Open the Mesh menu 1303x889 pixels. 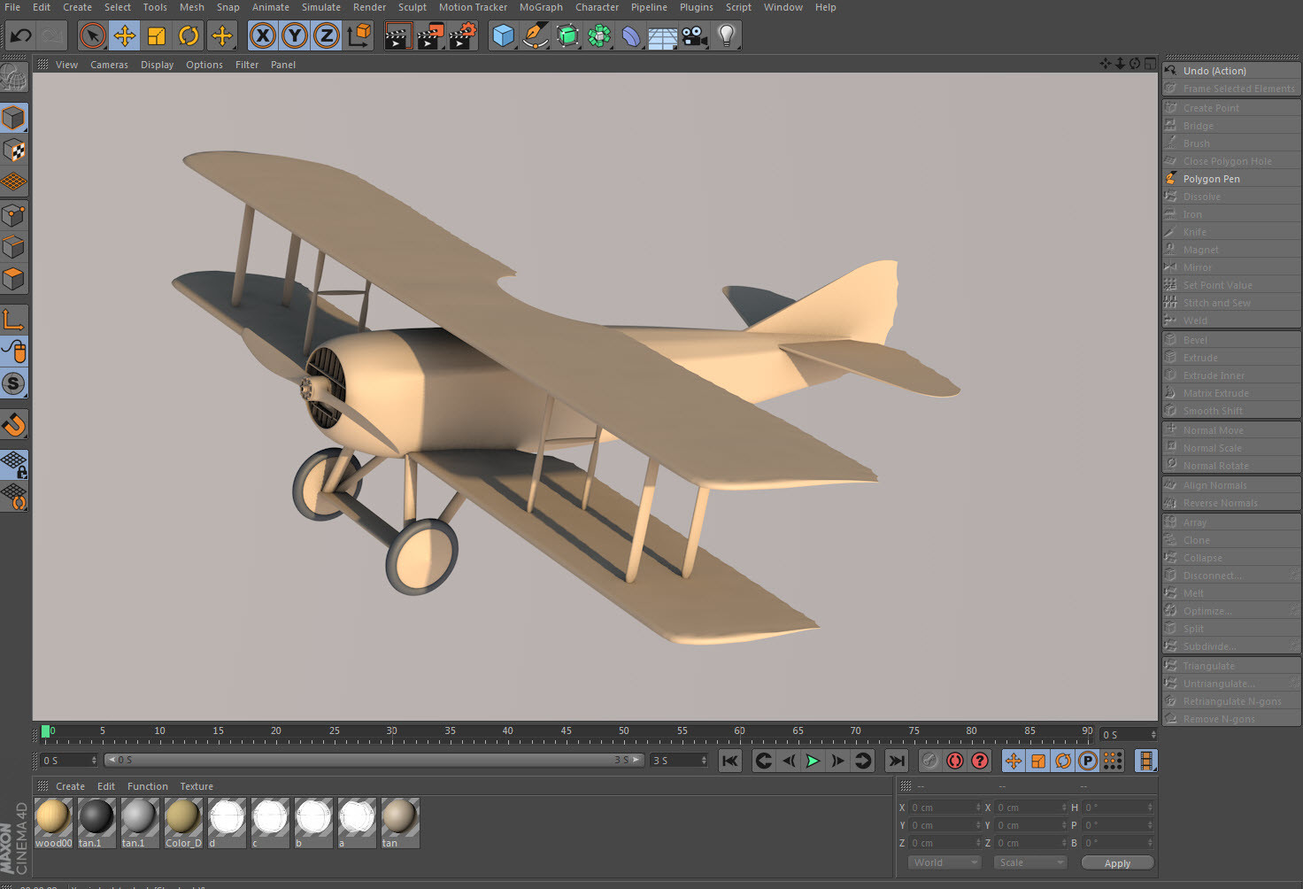pyautogui.click(x=191, y=7)
